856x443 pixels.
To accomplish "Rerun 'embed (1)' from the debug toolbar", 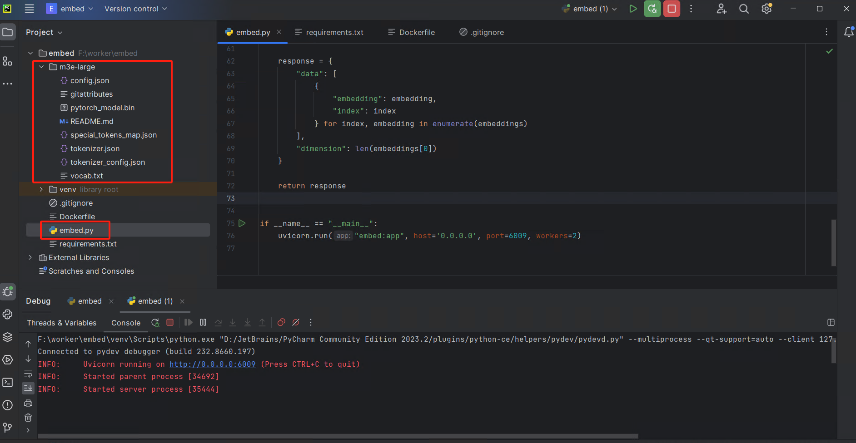I will [x=155, y=322].
